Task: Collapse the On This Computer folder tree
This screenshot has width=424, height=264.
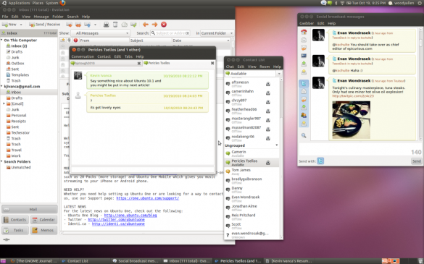Action: point(1,41)
